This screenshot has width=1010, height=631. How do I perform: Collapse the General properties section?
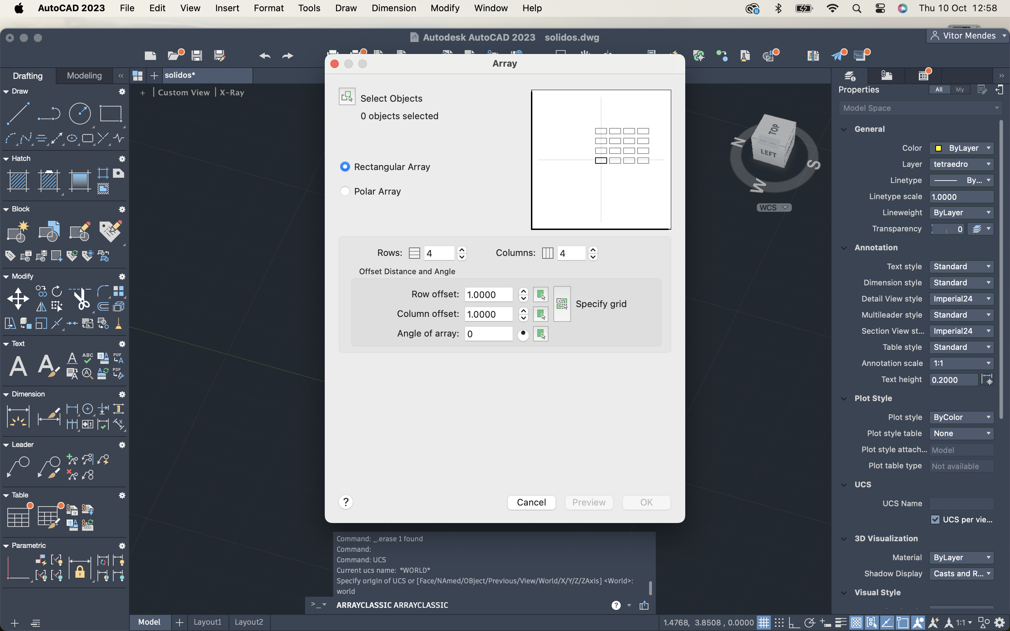844,129
